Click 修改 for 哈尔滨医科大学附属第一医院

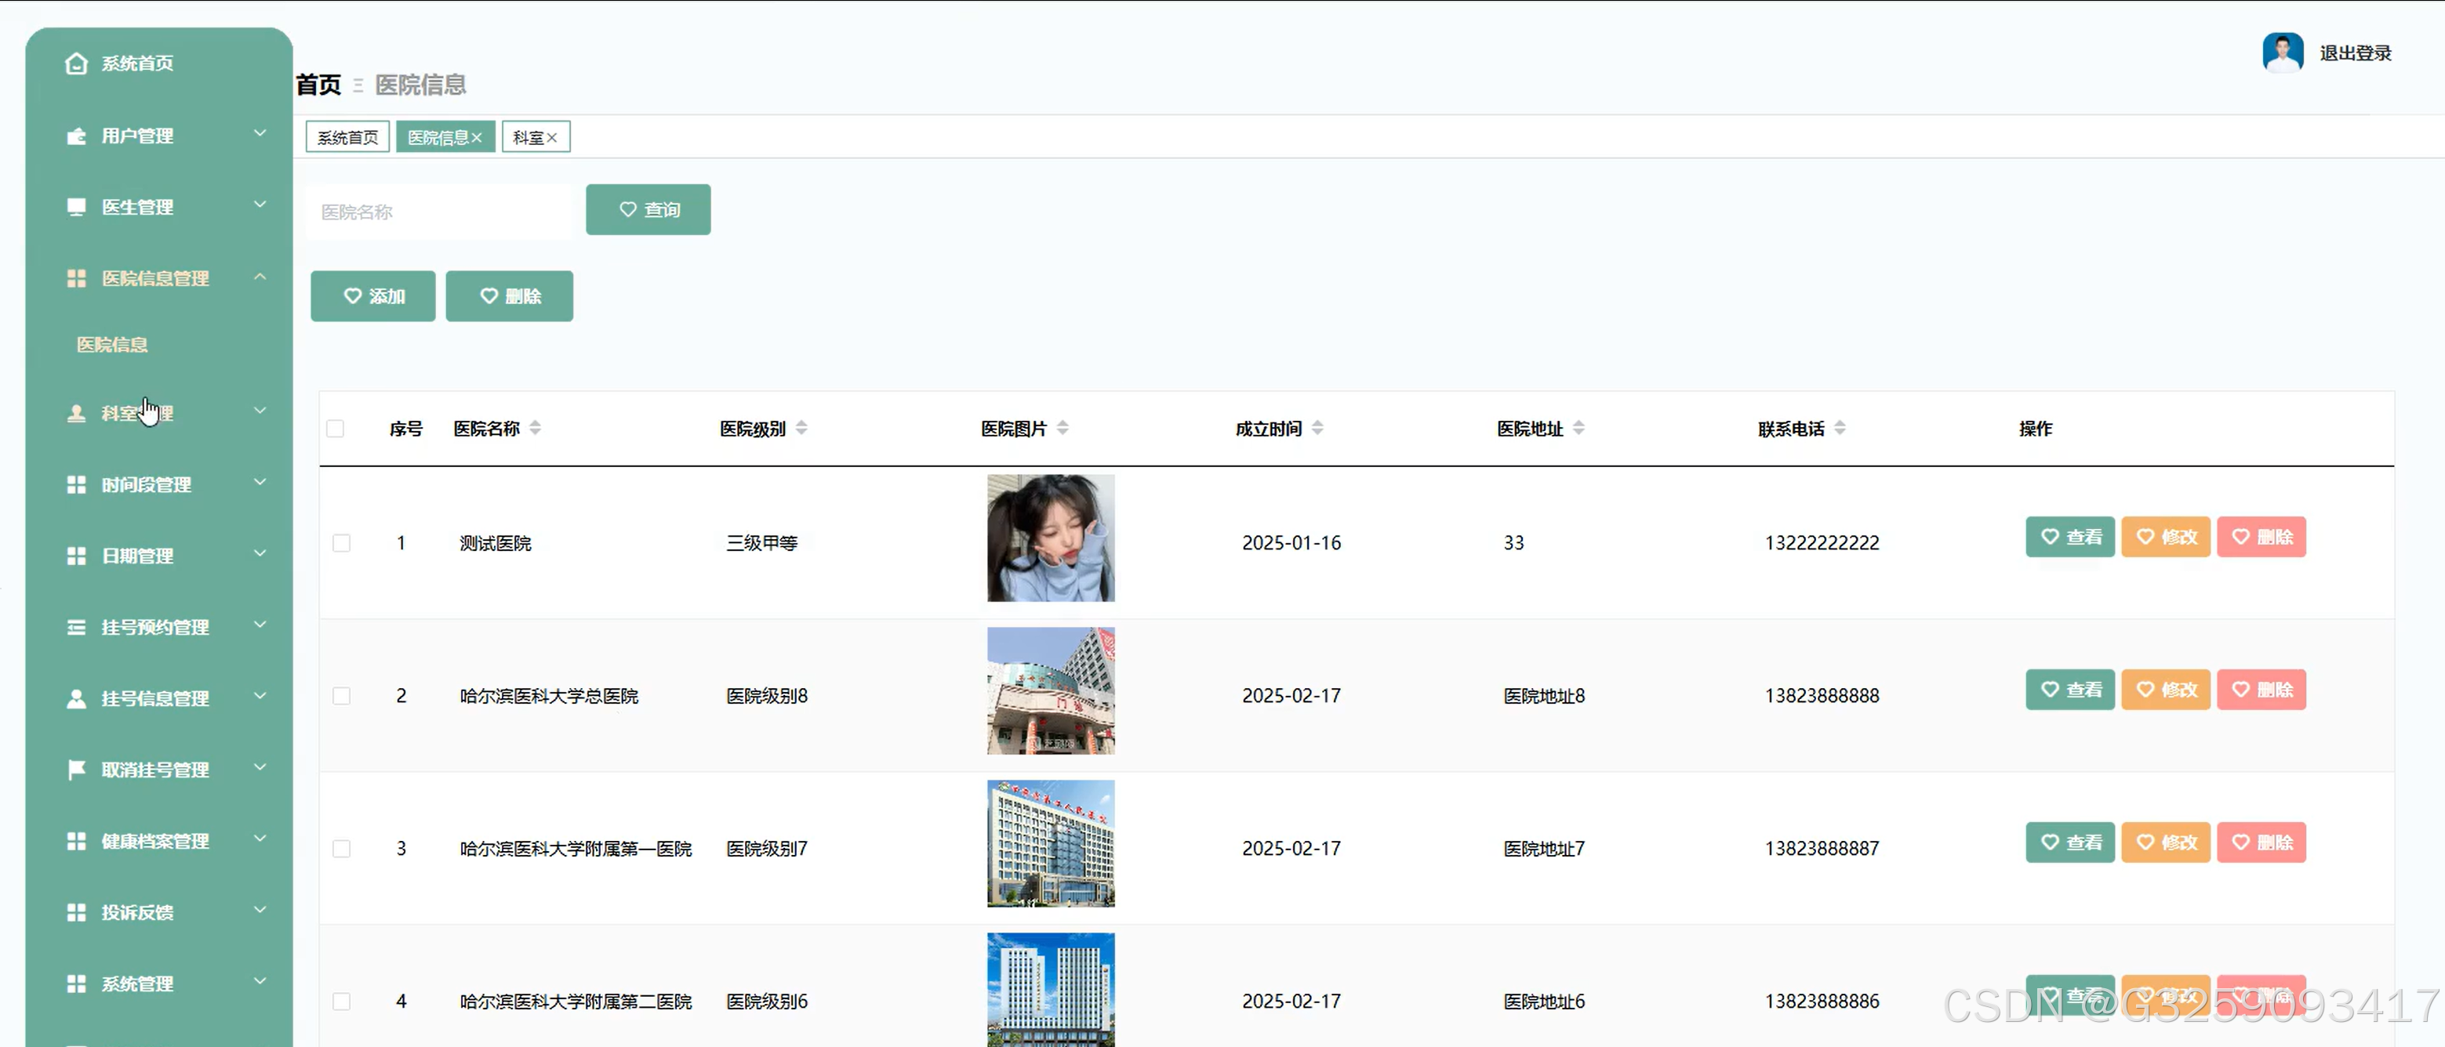coord(2166,842)
